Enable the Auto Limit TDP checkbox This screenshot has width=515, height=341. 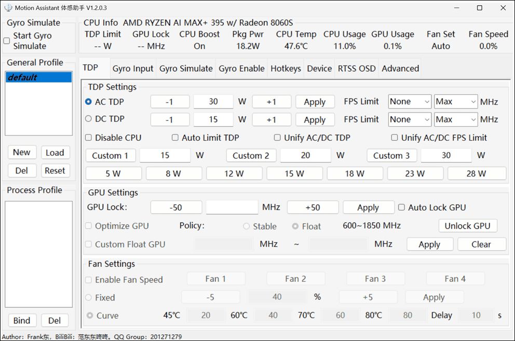(175, 138)
